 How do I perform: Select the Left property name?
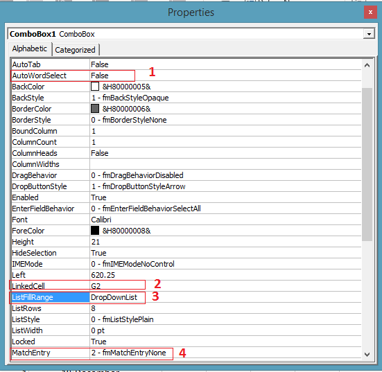click(x=19, y=275)
